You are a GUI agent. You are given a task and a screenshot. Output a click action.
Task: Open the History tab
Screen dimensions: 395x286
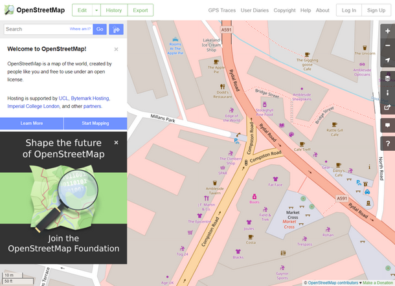[x=114, y=10]
